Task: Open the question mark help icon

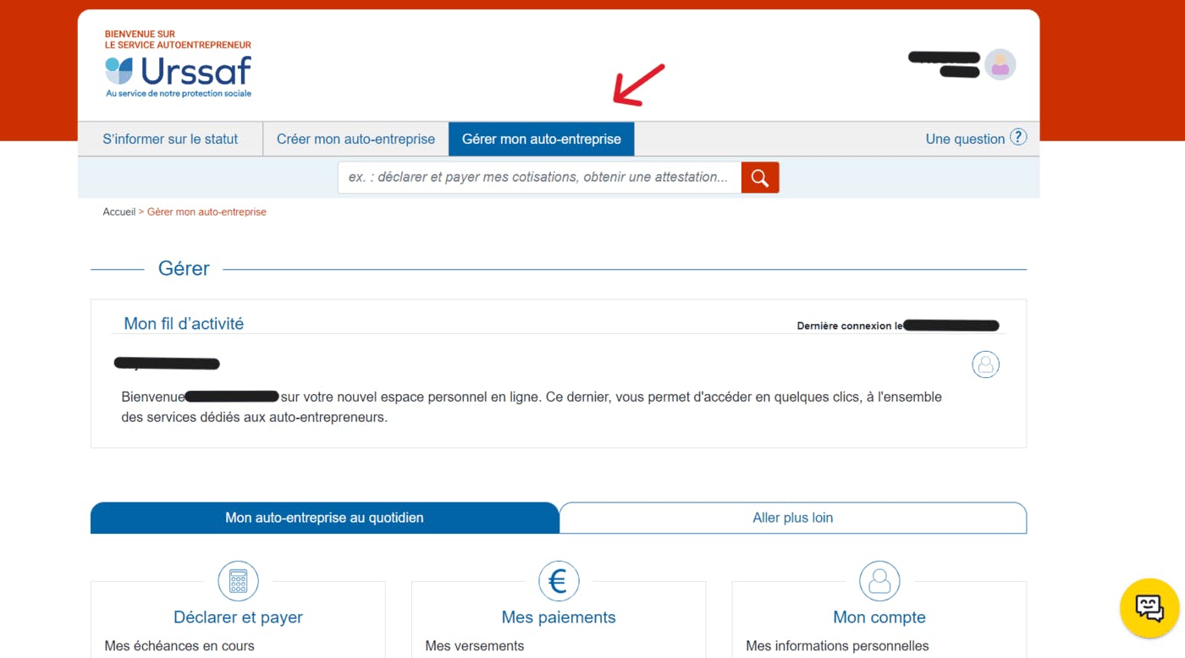Action: tap(1017, 138)
